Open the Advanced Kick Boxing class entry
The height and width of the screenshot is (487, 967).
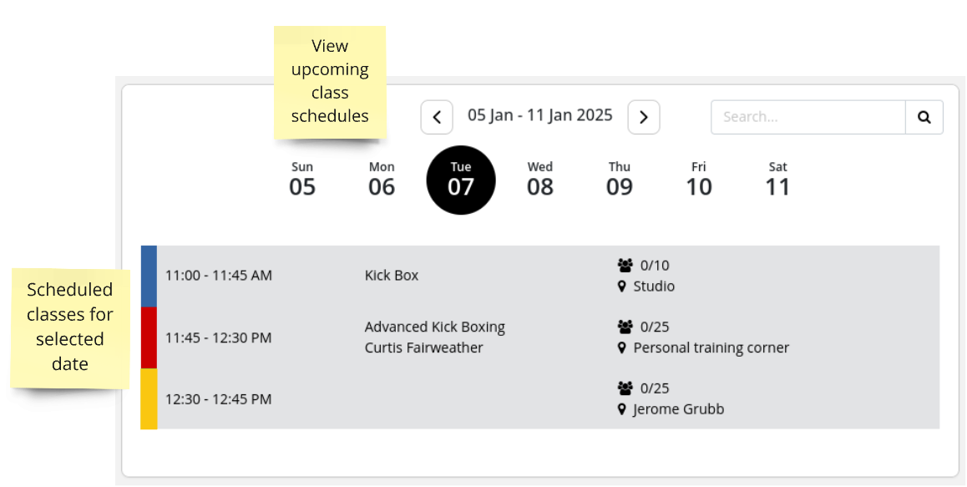[540, 337]
